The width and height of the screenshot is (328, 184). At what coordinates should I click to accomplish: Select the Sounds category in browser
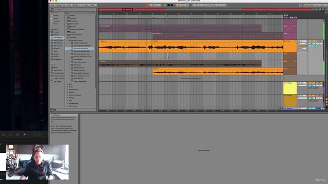tap(56, 32)
